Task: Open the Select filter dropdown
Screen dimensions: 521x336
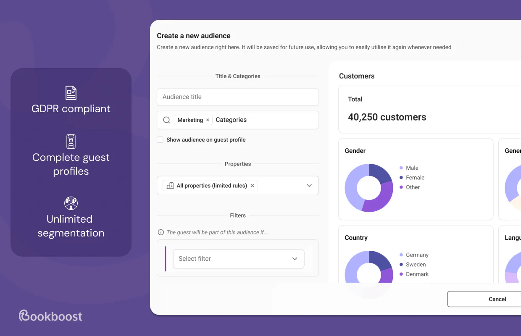Action: click(239, 259)
